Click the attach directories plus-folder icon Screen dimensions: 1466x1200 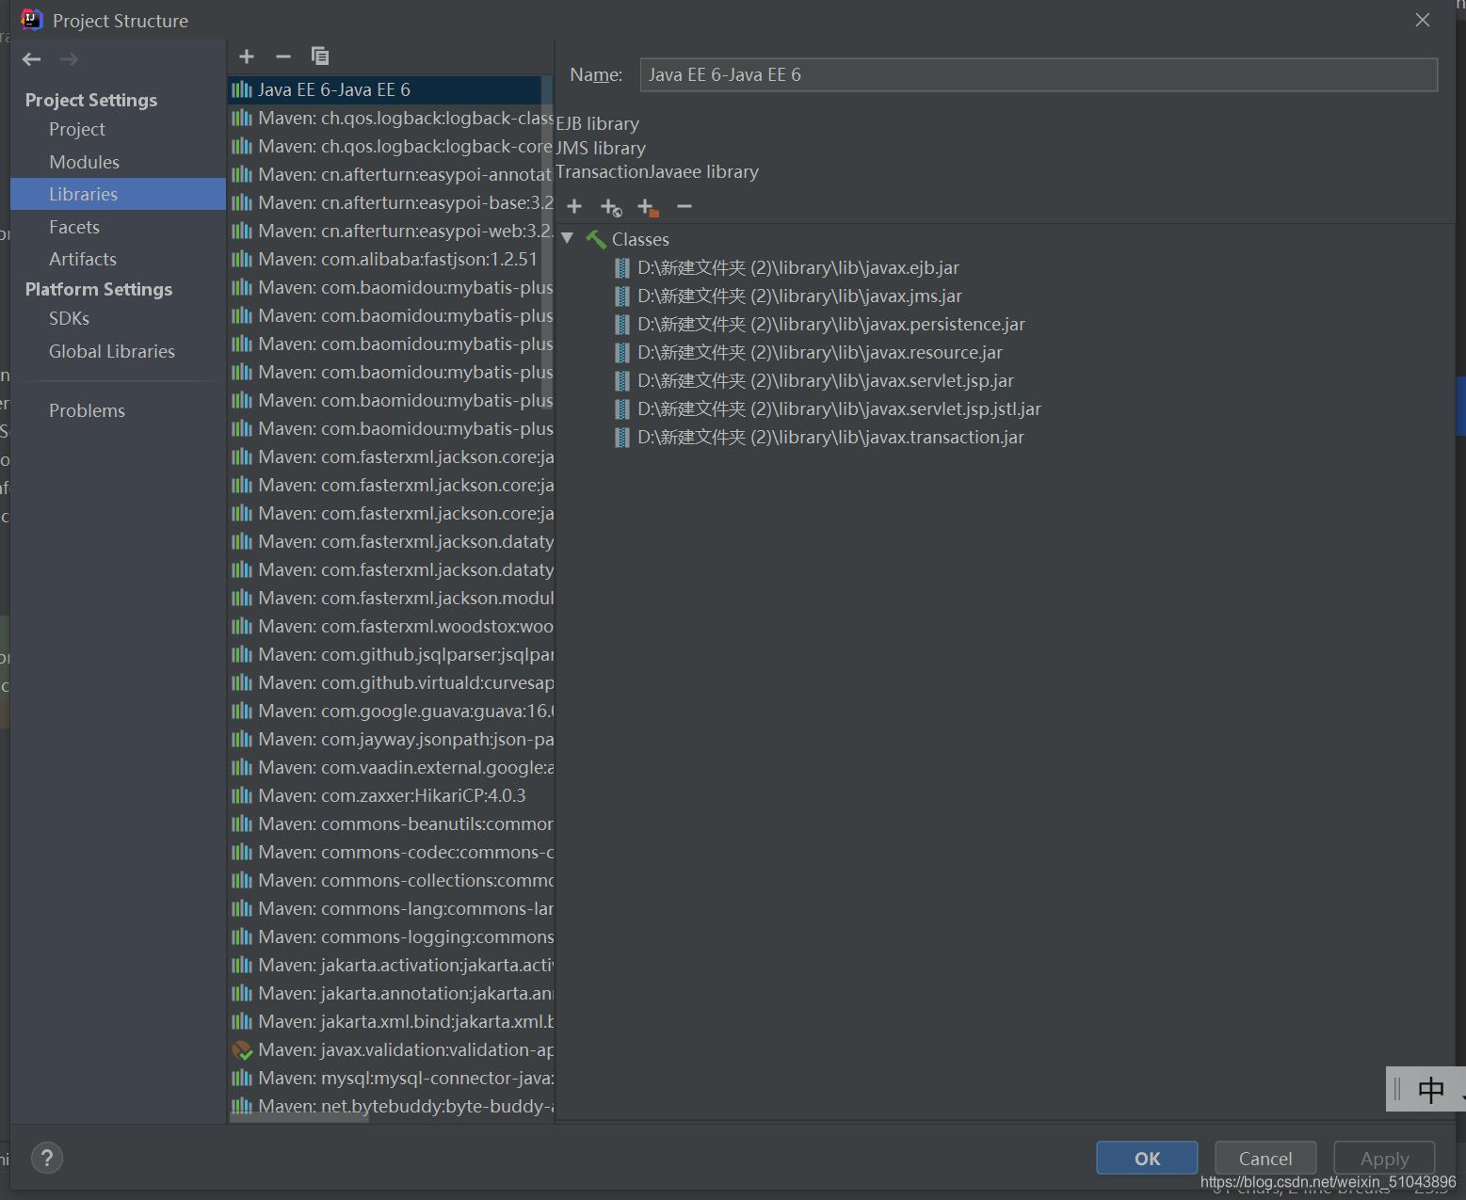(x=647, y=207)
